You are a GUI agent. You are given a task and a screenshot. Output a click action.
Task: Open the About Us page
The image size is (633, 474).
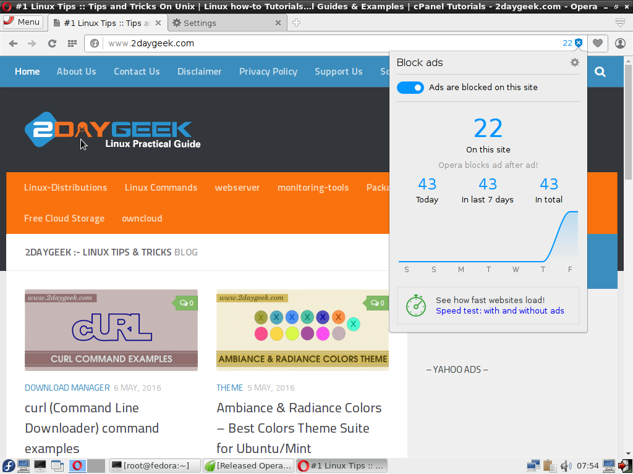pos(76,72)
